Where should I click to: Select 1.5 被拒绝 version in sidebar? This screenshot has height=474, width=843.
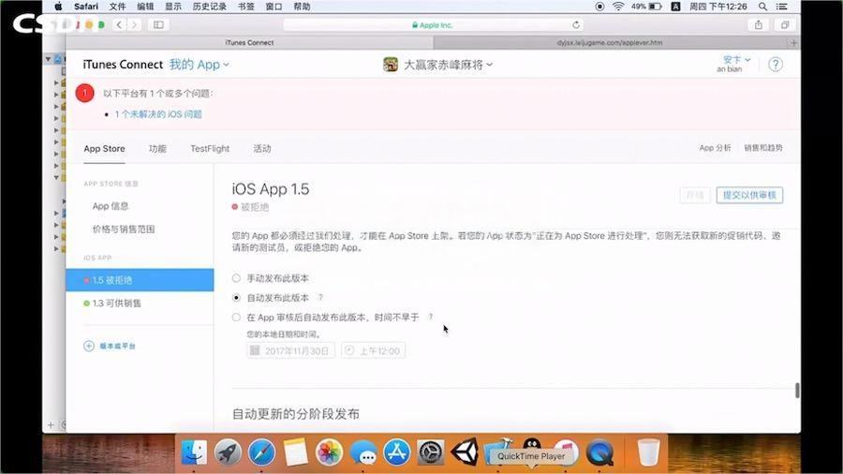140,280
